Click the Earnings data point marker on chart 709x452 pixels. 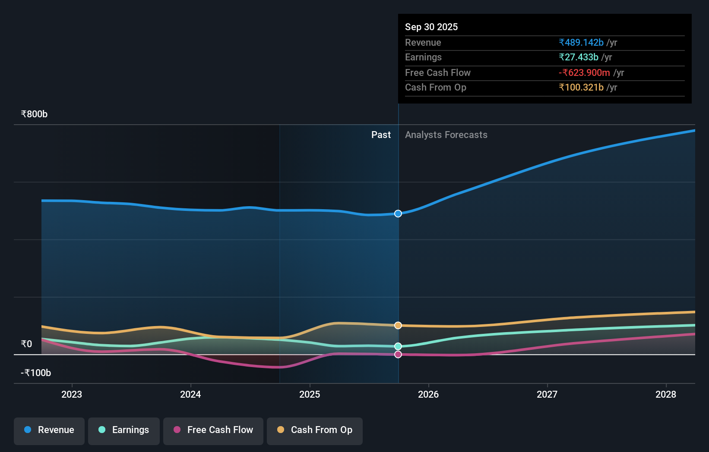398,345
